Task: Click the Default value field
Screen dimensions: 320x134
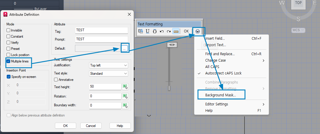Action: 98,48
